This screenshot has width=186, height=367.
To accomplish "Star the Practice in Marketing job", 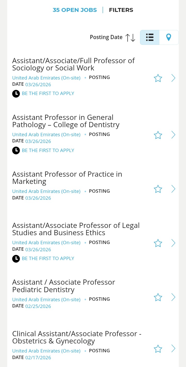I will coord(158,189).
